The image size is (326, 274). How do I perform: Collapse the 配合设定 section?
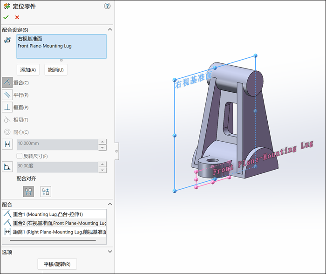110,29
